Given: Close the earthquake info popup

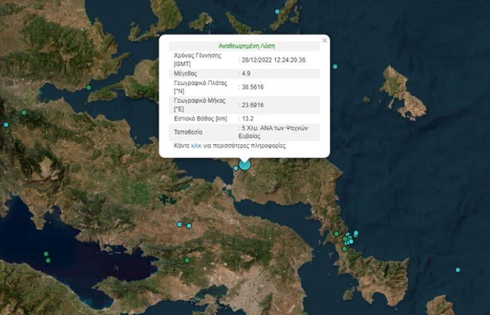Looking at the screenshot, I should pos(324,40).
